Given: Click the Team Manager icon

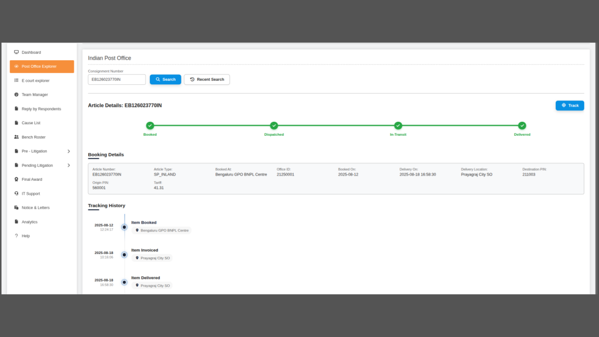Looking at the screenshot, I should click(16, 95).
